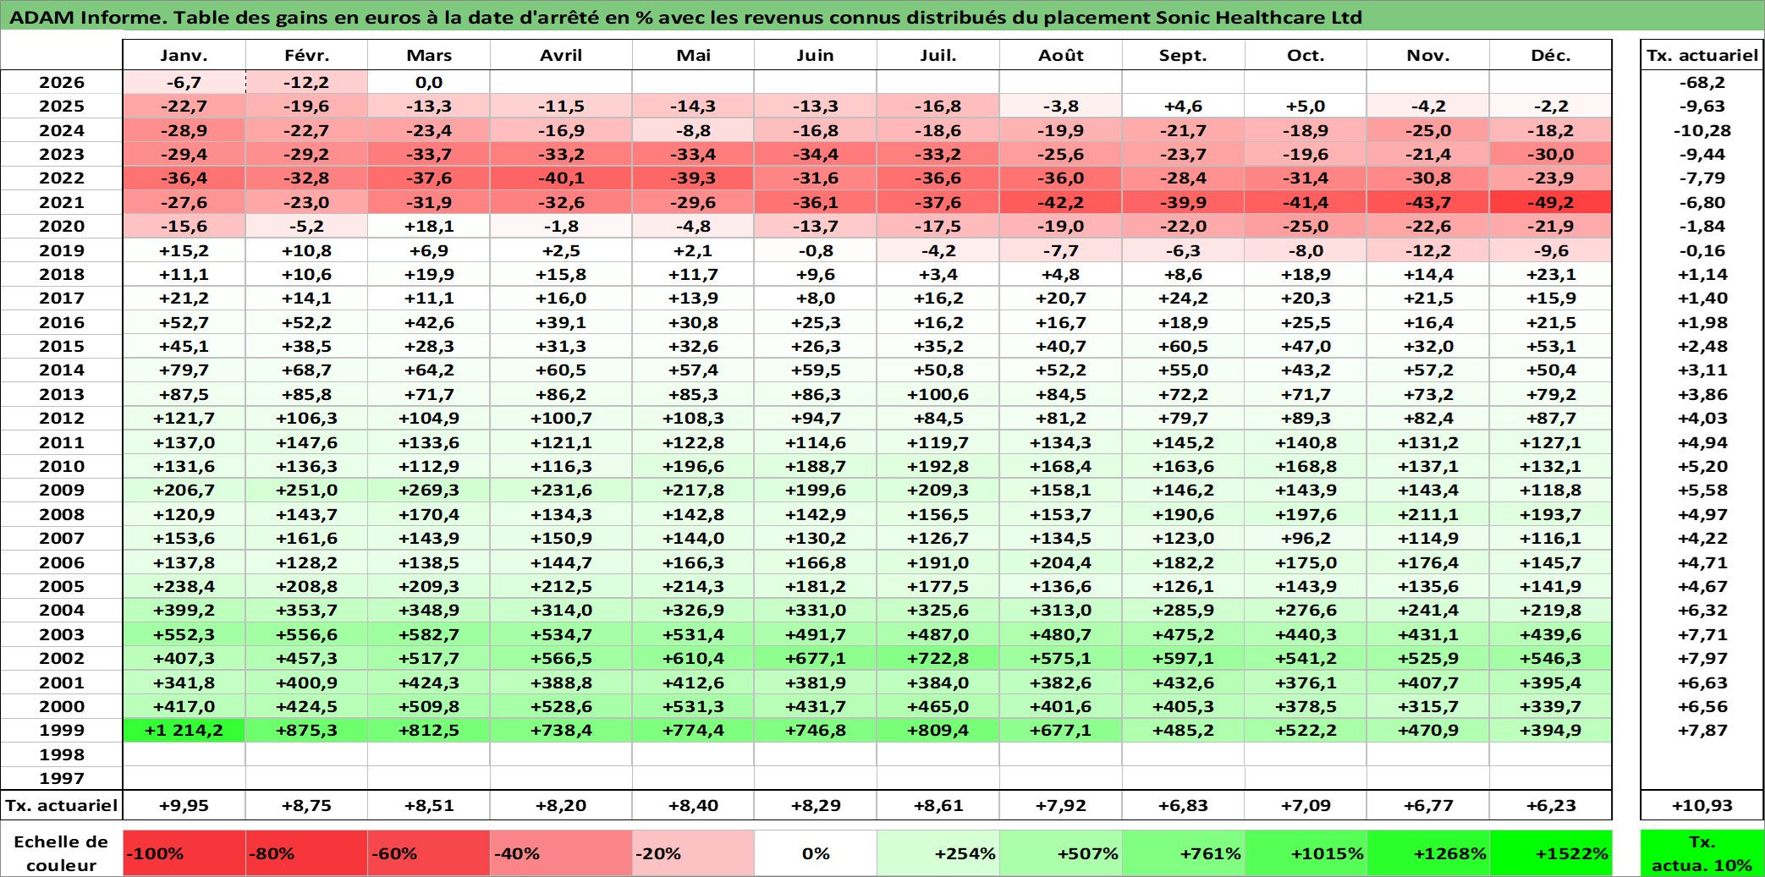The width and height of the screenshot is (1765, 877).
Task: Click the -100% color scale swatch
Action: 184,853
